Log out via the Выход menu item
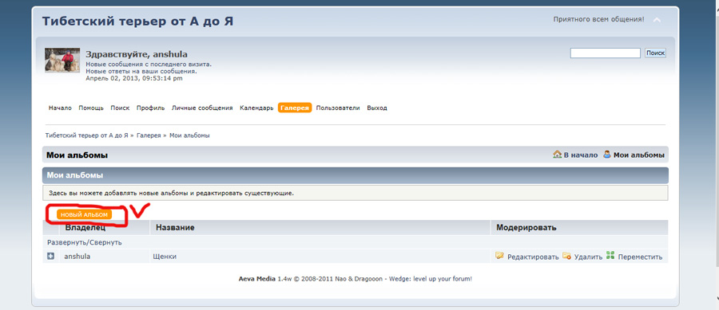This screenshot has height=310, width=719. pyautogui.click(x=377, y=108)
